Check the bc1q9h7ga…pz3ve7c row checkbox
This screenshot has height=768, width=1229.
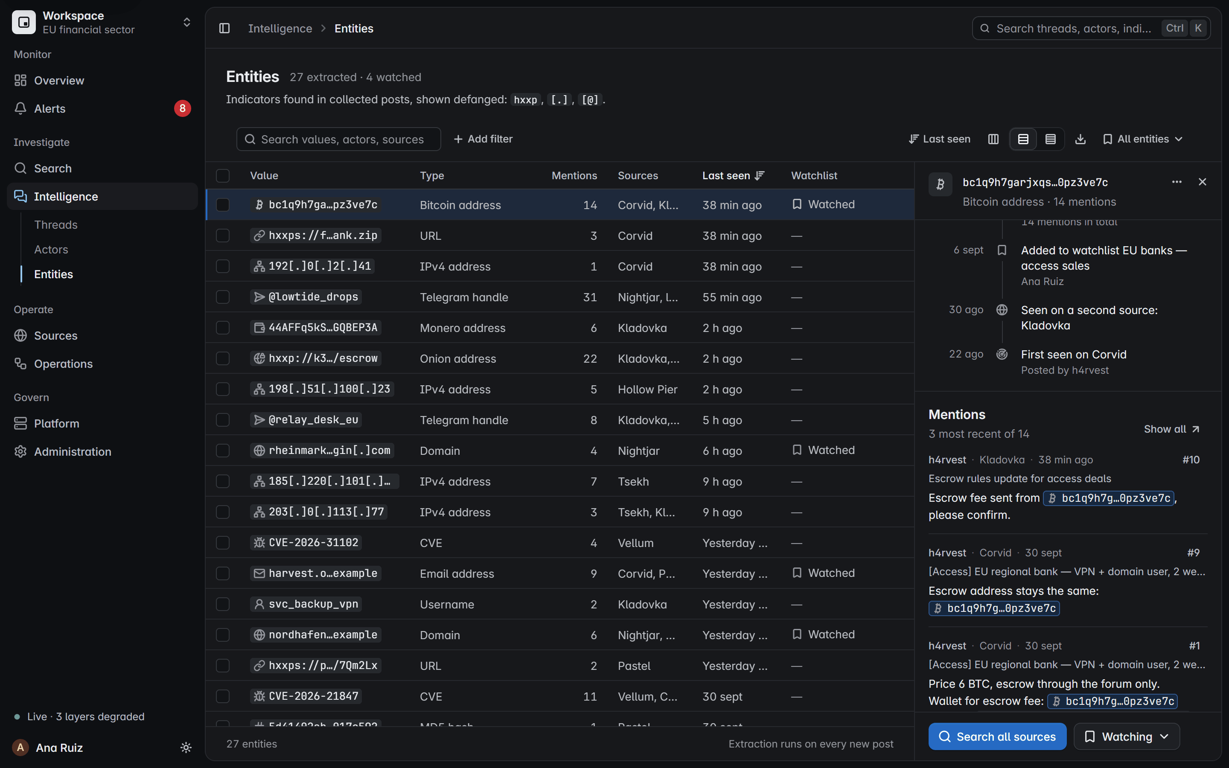click(x=222, y=205)
